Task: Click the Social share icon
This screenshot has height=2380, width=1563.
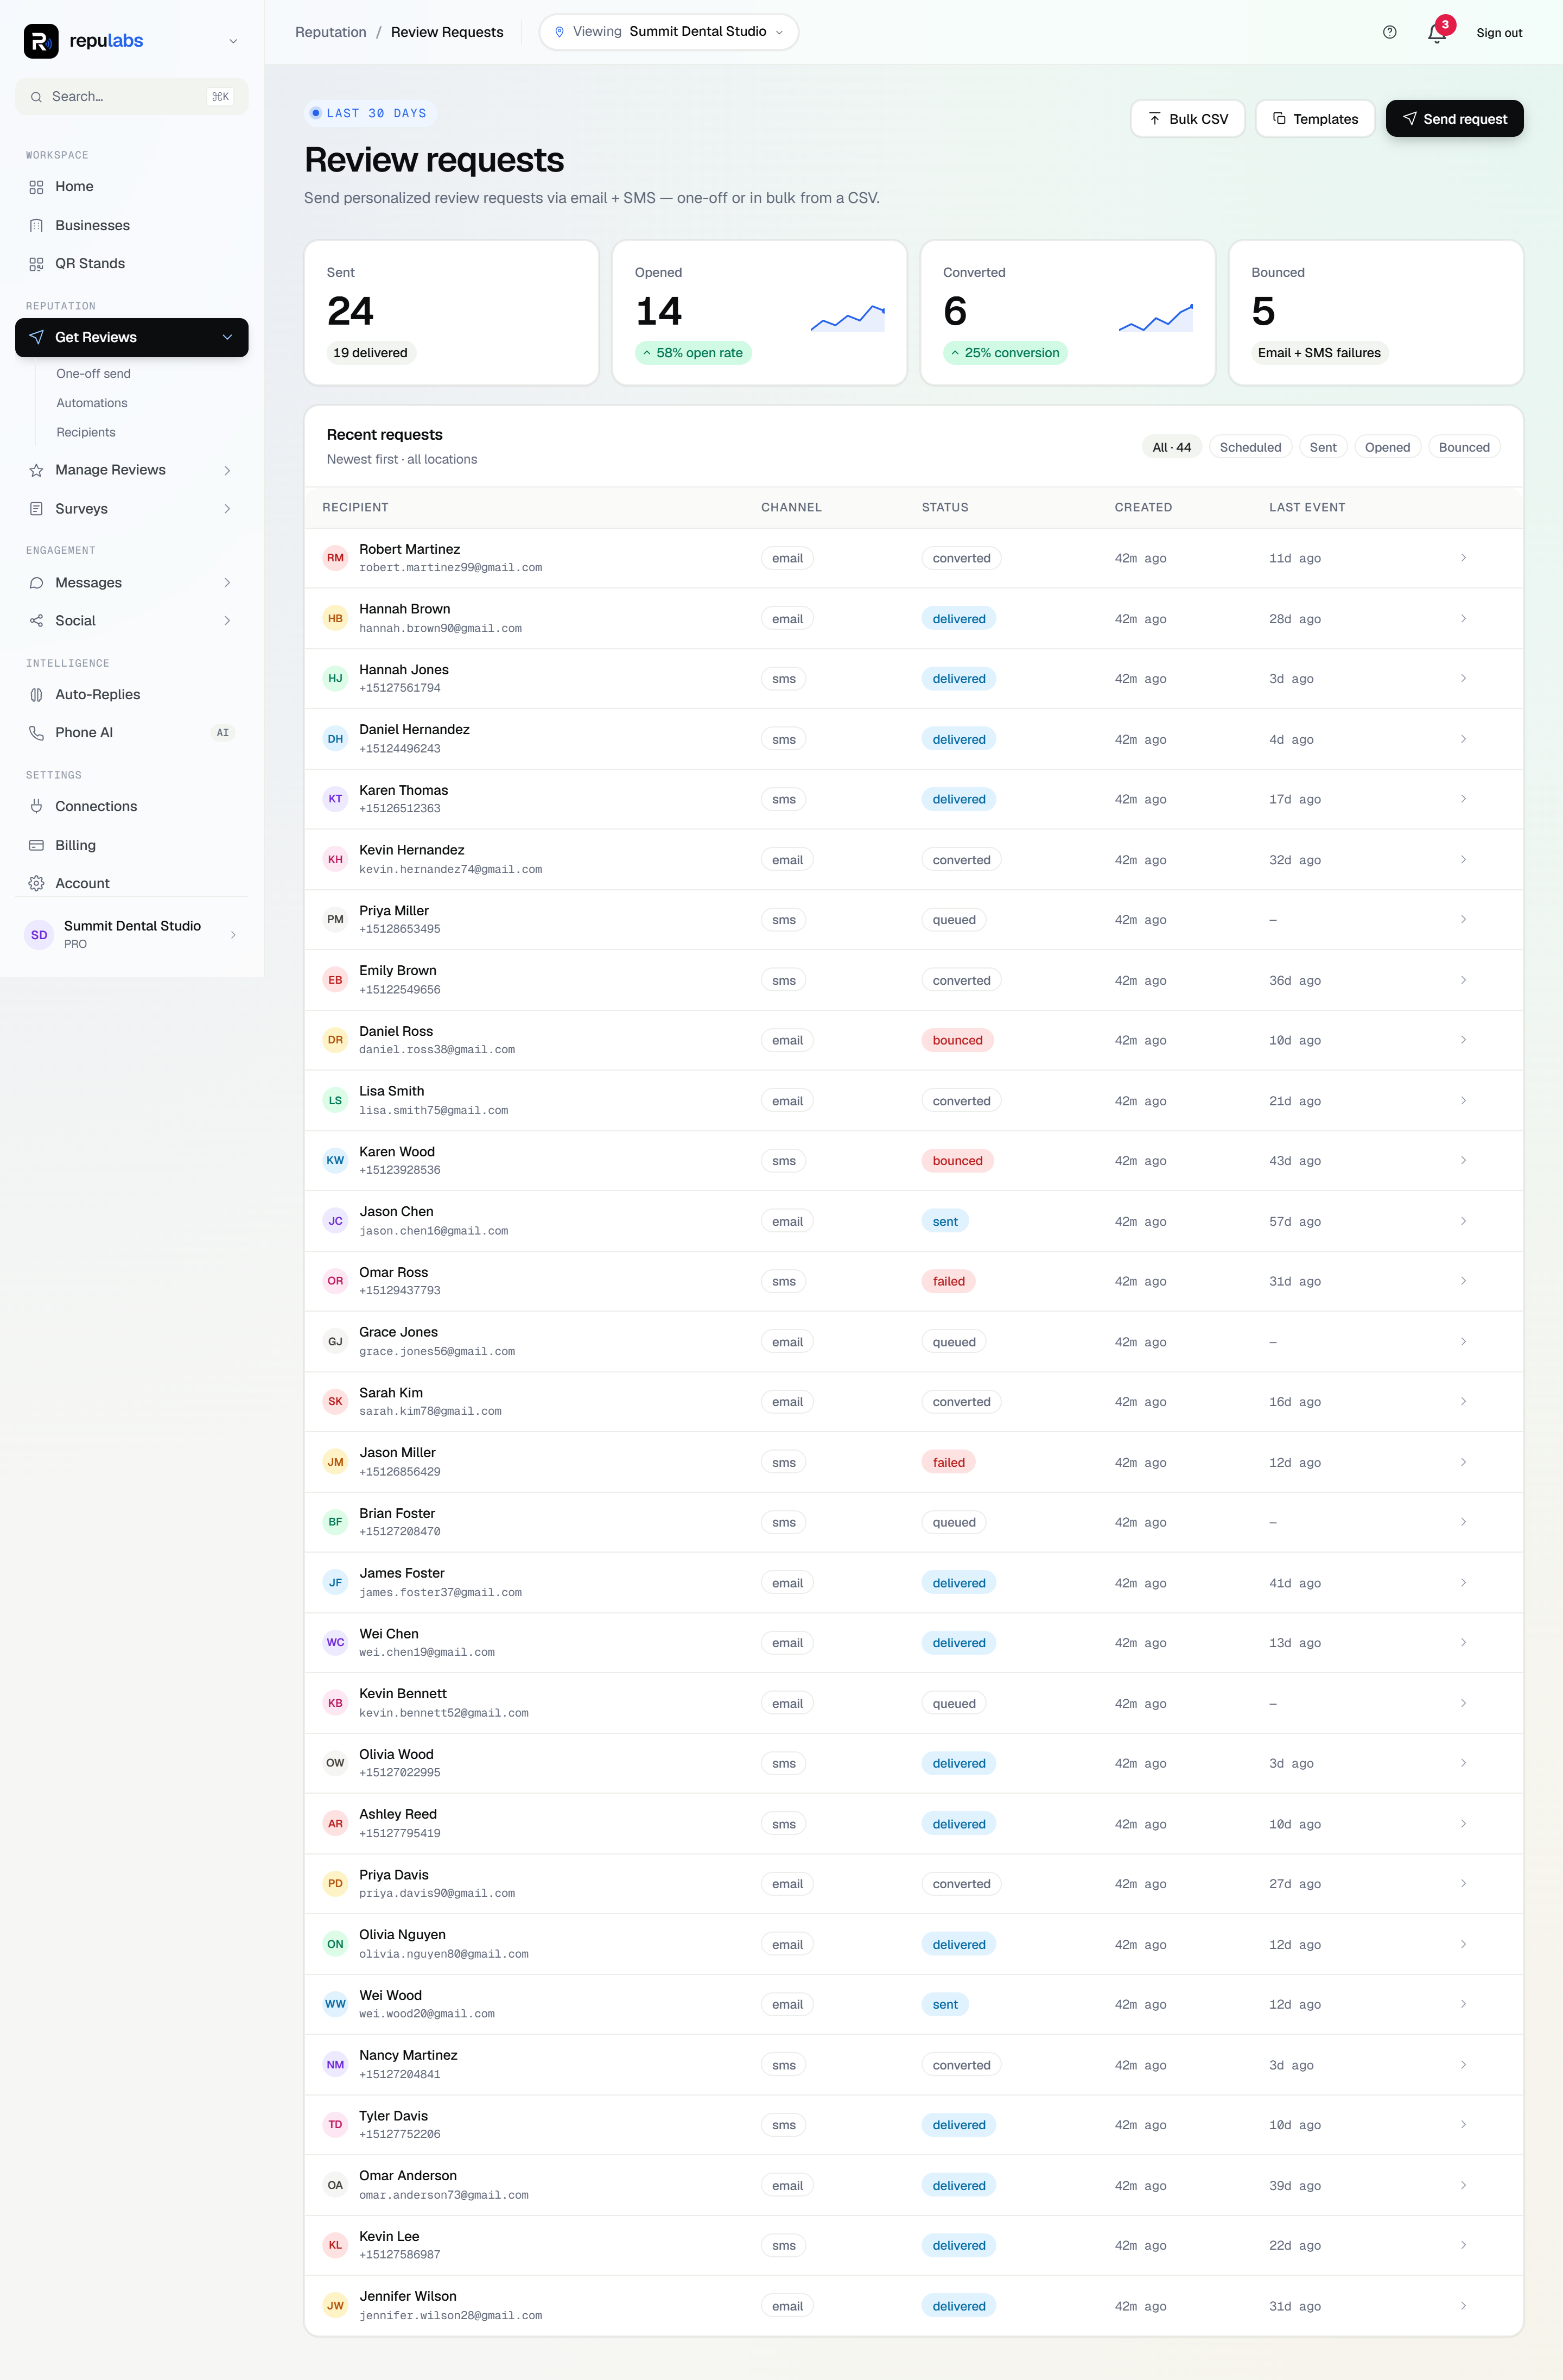Action: (x=36, y=621)
